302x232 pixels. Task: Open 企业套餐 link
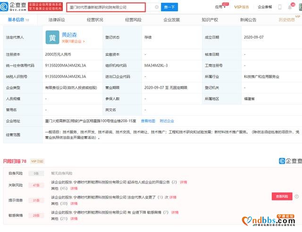pyautogui.click(x=265, y=7)
